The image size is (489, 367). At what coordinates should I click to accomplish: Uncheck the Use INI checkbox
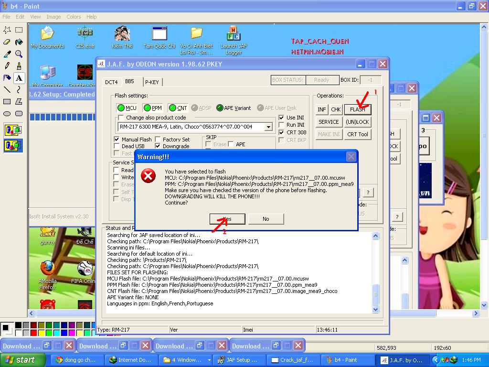click(x=281, y=118)
